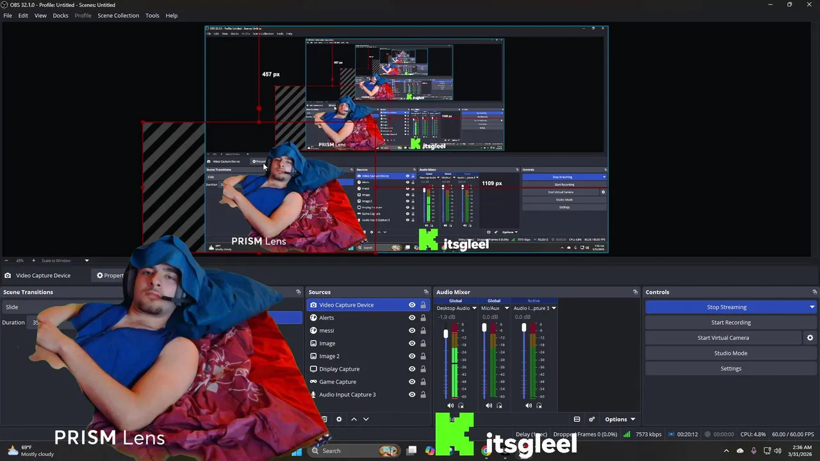Mute the Audio Input Capture 3 speaker icon
Viewport: 820px width, 461px height.
point(529,405)
